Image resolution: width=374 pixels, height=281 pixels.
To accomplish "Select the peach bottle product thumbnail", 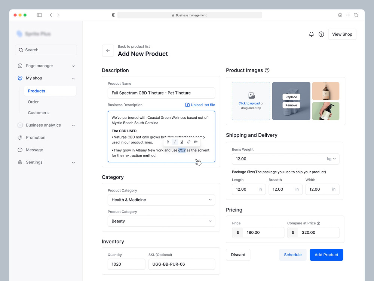I will point(326,91).
